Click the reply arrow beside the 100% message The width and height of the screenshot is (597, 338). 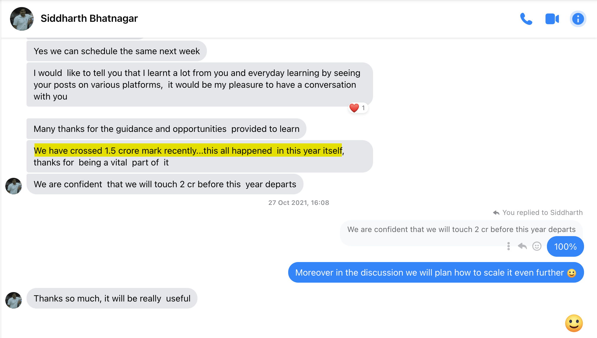pyautogui.click(x=522, y=246)
